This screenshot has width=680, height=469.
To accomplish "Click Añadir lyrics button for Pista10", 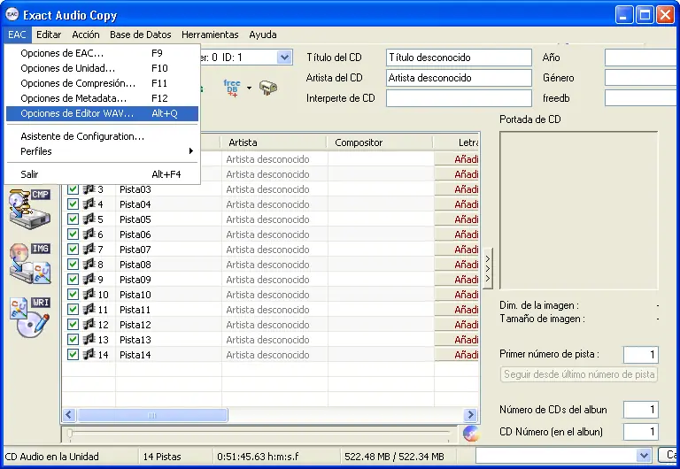I will [x=457, y=295].
